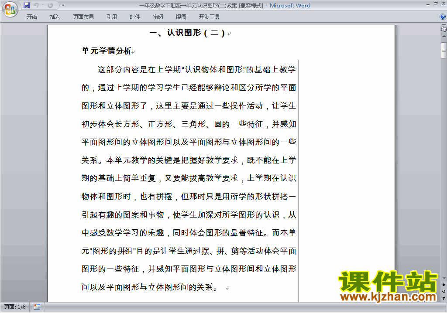Open the Office Button menu
447x313 pixels.
pyautogui.click(x=10, y=9)
